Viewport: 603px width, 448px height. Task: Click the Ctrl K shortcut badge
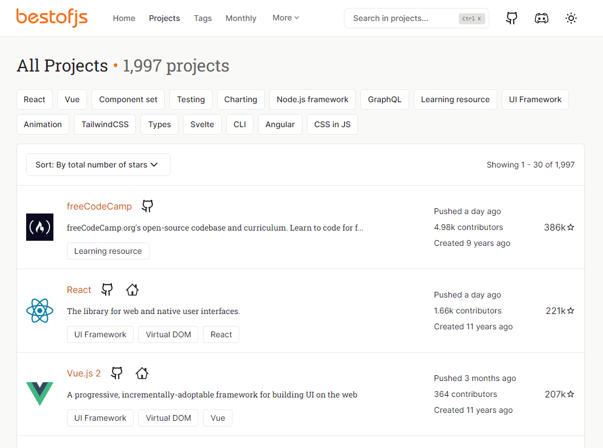[x=472, y=18]
